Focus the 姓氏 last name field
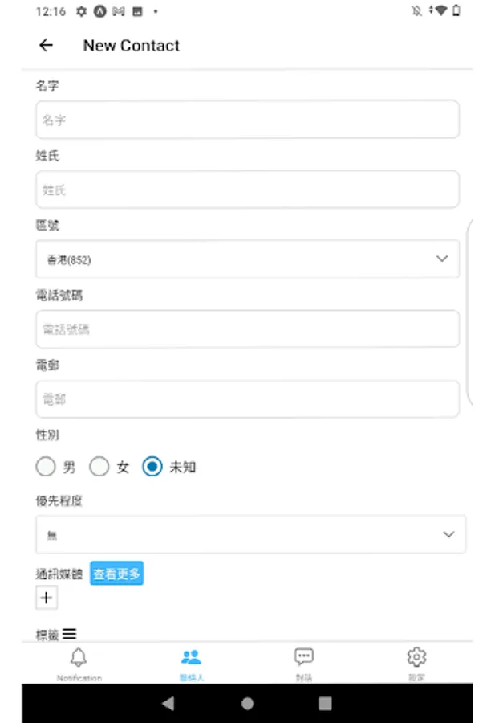 (x=247, y=190)
